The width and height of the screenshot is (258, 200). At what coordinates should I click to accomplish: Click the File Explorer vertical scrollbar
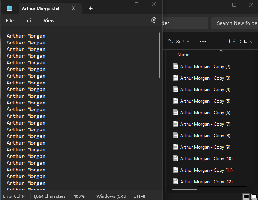[x=257, y=109]
